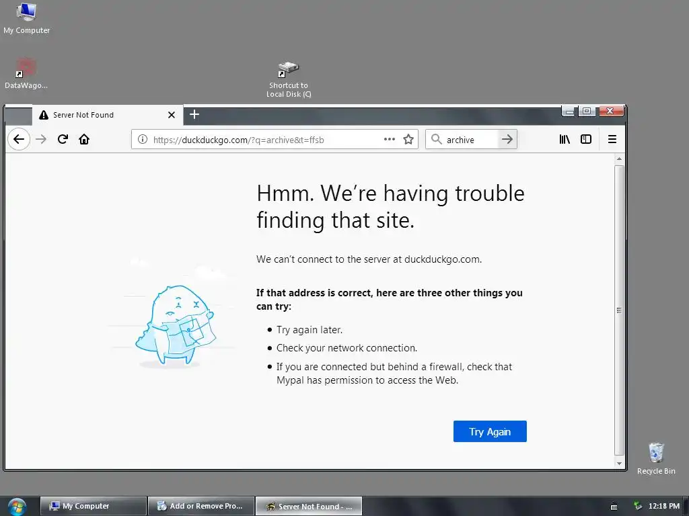Open the browser home page
689x516 pixels.
coord(84,140)
